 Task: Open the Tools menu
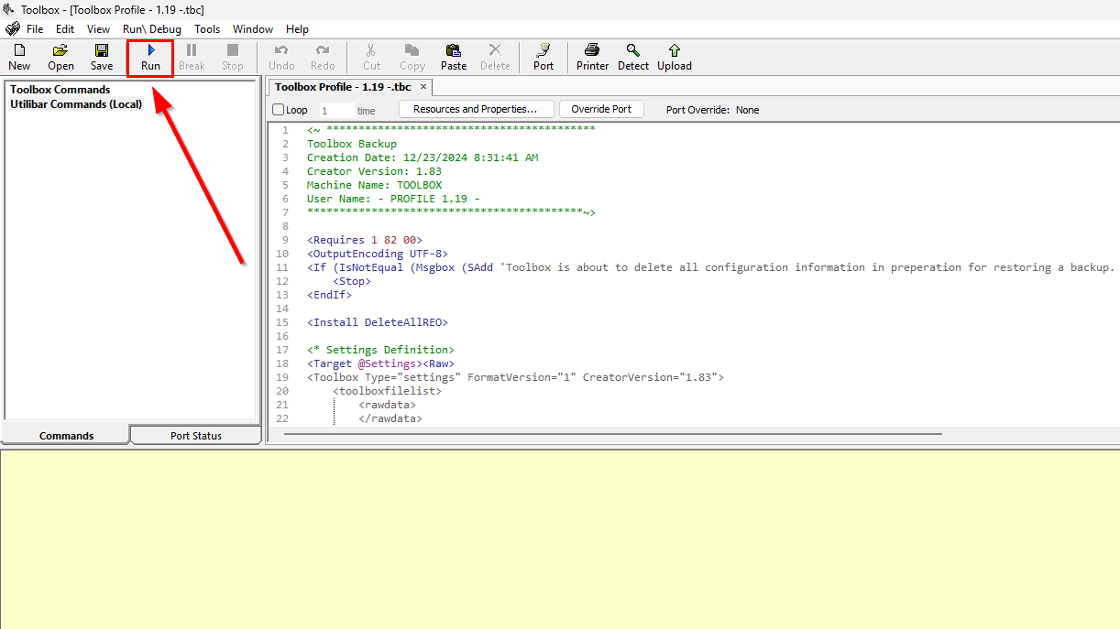tap(207, 29)
